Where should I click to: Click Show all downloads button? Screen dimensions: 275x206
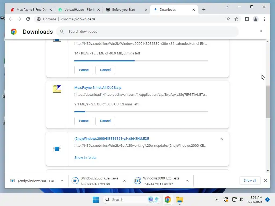click(250, 181)
